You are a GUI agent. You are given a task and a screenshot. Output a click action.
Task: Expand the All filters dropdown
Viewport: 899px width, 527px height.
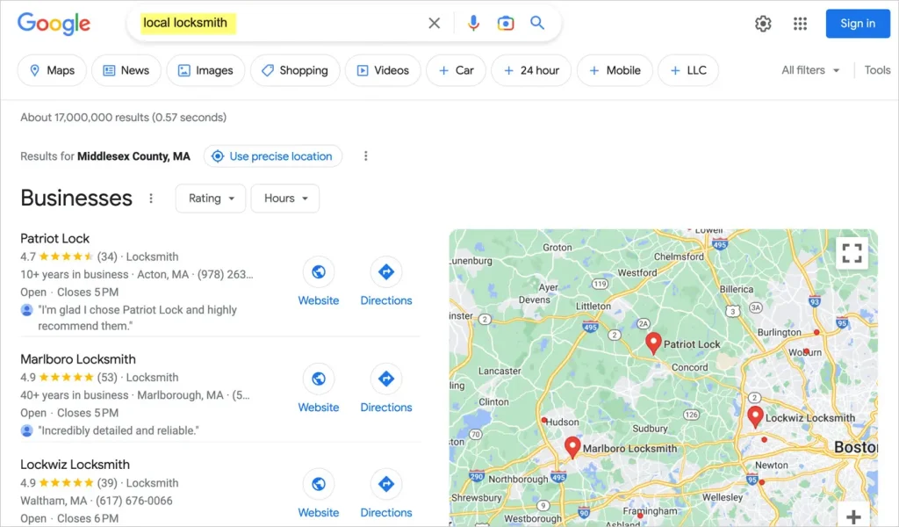click(810, 70)
